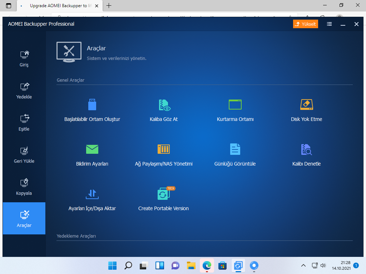The width and height of the screenshot is (366, 274).
Task: Open Windows Start menu
Action: (113, 265)
